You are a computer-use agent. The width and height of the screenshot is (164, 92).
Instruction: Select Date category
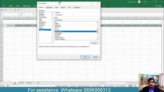(40, 19)
